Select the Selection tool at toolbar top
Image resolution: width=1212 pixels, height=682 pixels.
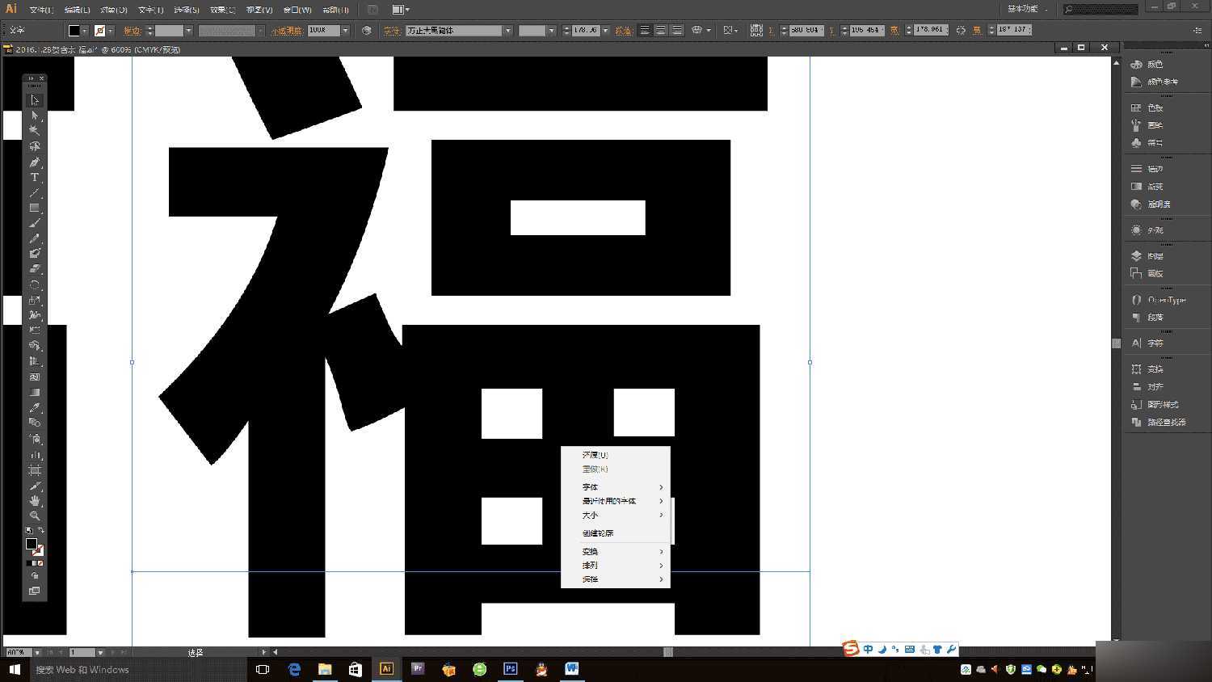pyautogui.click(x=34, y=99)
